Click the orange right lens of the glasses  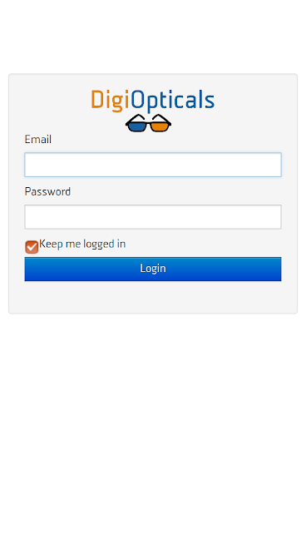(x=160, y=127)
